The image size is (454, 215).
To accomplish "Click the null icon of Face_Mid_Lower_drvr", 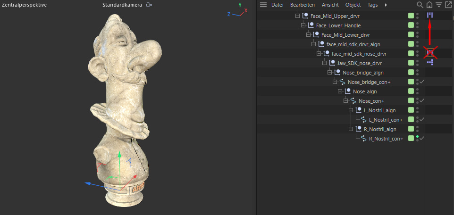I will 316,35.
